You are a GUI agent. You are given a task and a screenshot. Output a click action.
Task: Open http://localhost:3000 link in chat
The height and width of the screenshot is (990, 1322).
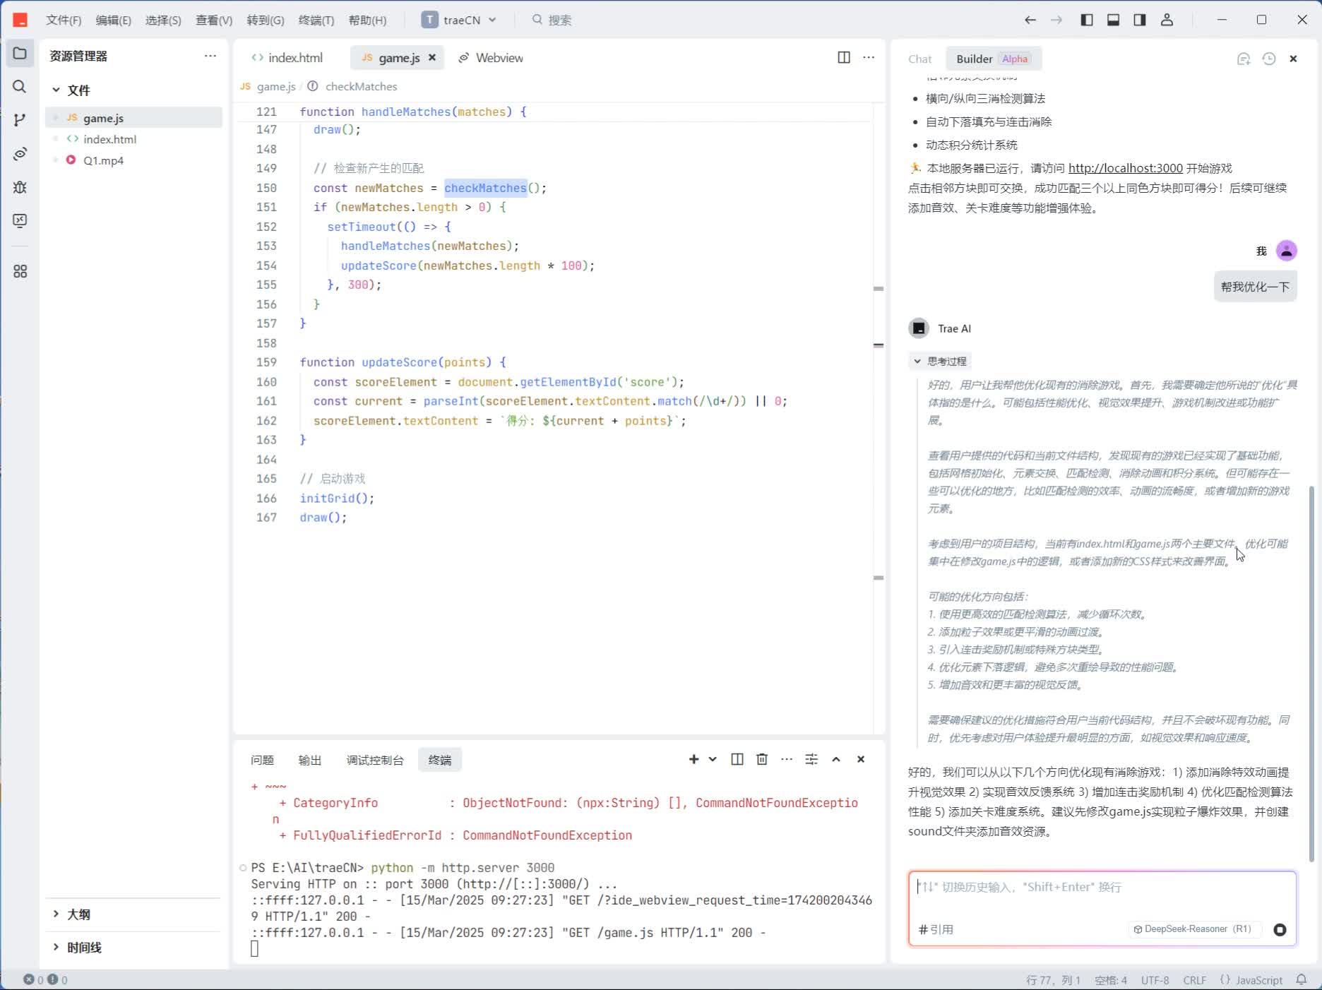click(1125, 168)
